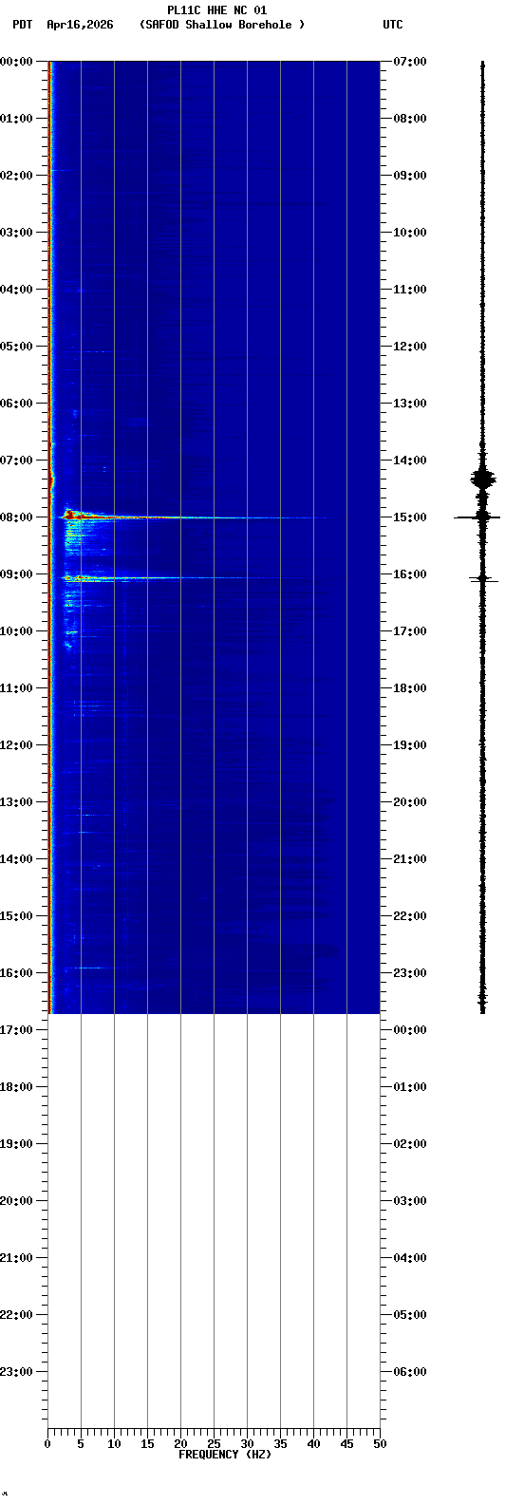Click the 'FREQUENCY (HZ)' axis label
Screen dimensions: 524x1504
[225, 1455]
